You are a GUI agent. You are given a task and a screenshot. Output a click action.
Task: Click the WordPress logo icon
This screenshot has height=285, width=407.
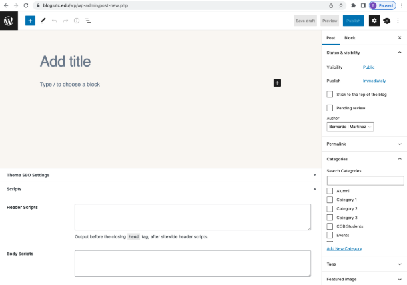pos(9,21)
